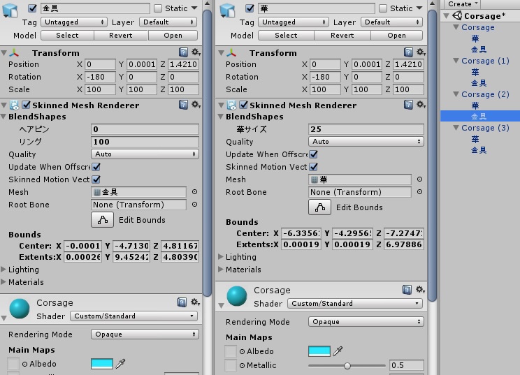Open Albedo color swatch in 華 inspector

(x=319, y=351)
